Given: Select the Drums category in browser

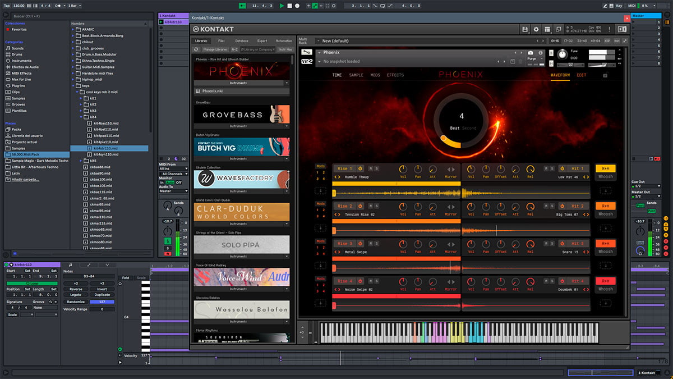Looking at the screenshot, I should click(x=18, y=54).
